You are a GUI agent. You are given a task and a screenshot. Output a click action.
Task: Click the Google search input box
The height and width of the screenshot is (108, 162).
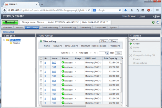108,10
